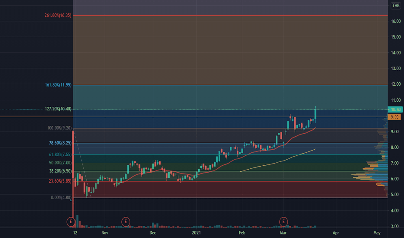Click the Mar label on time axis
Viewport: 404px width, 238px height.
[283, 233]
